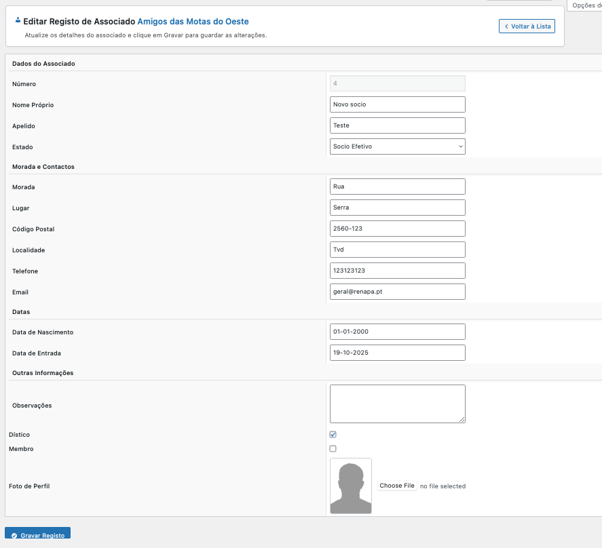Select the Lugar field containing Serra
The image size is (602, 548).
coord(397,208)
